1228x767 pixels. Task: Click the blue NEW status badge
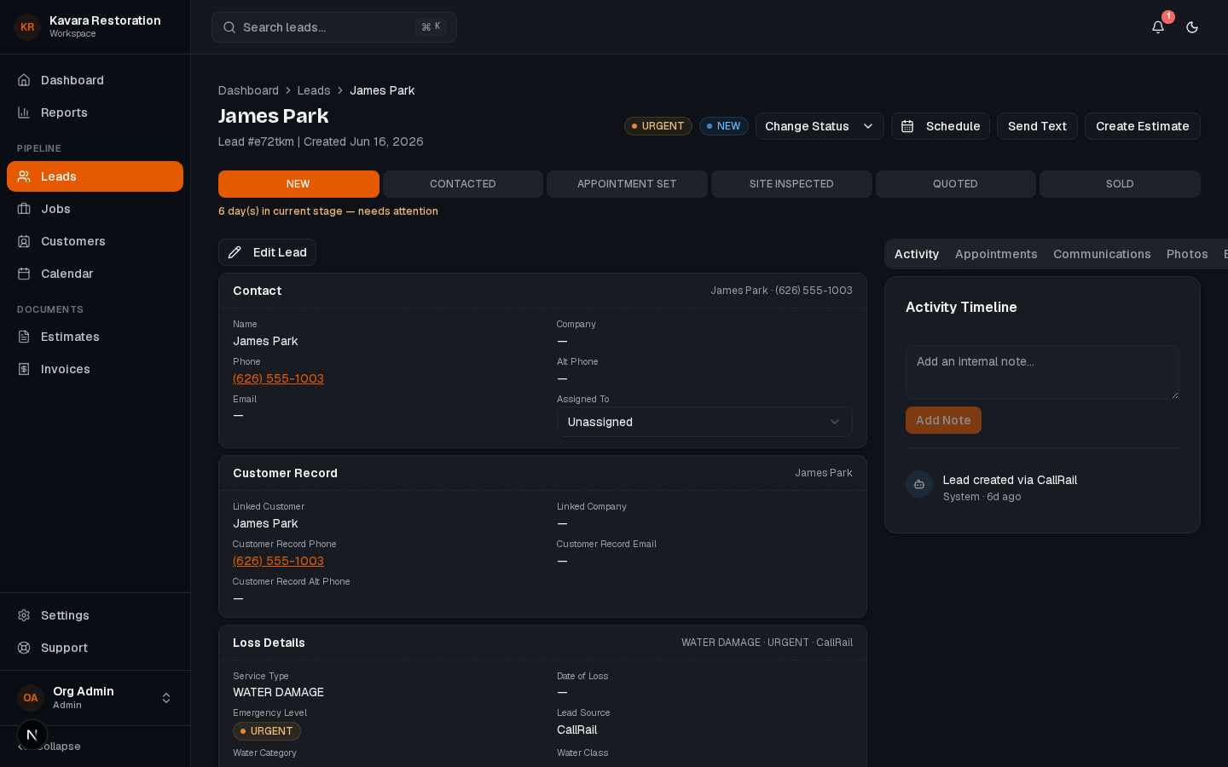pos(724,126)
